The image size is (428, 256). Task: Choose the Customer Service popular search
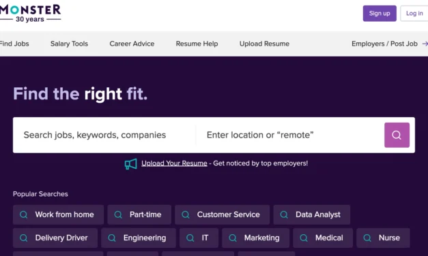(x=222, y=214)
